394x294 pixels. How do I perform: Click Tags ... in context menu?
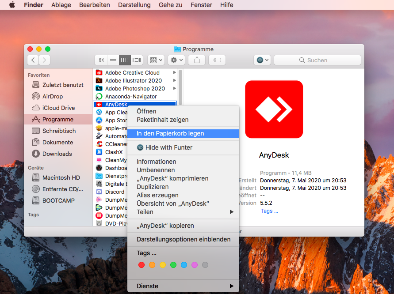146,253
